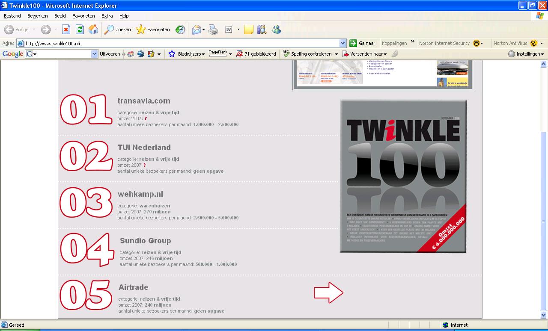
Task: Open the History clock icon
Action: click(180, 30)
